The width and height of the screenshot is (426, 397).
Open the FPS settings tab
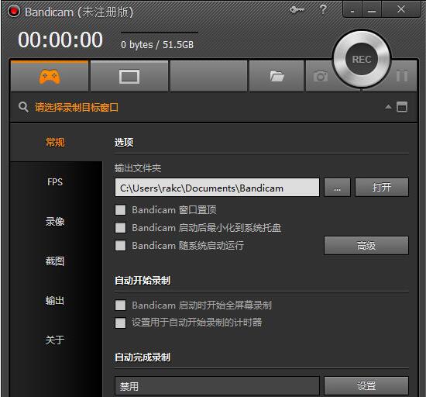point(55,182)
